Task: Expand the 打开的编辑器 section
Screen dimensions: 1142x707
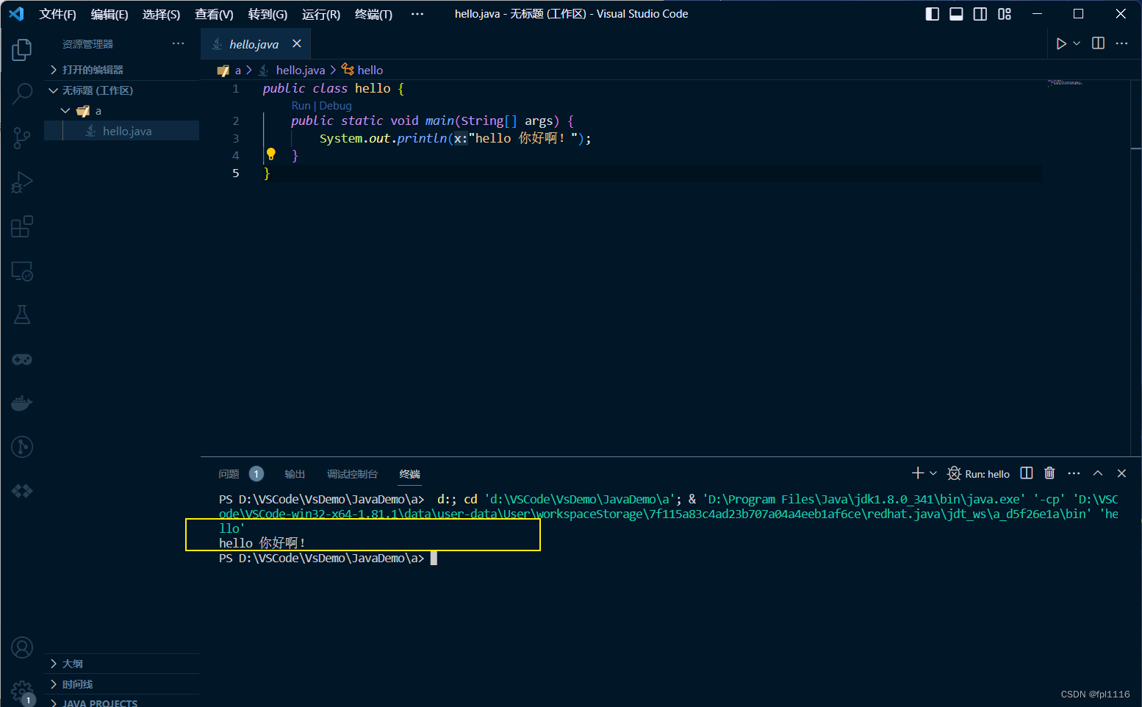Action: (x=121, y=70)
